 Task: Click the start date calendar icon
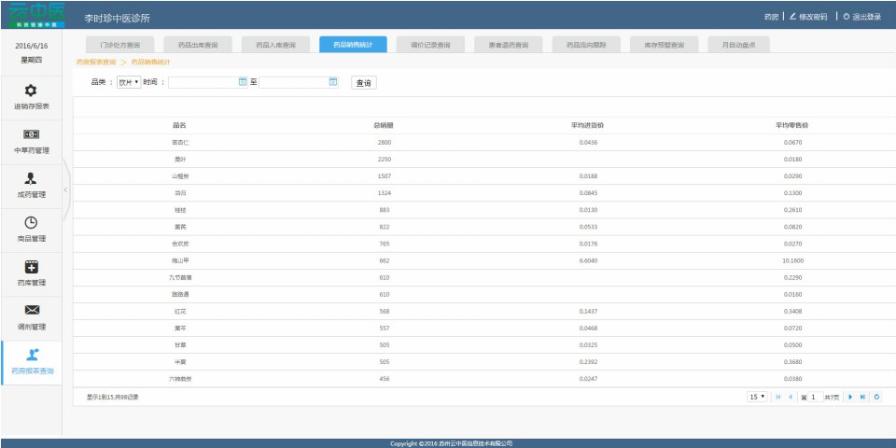pyautogui.click(x=243, y=82)
